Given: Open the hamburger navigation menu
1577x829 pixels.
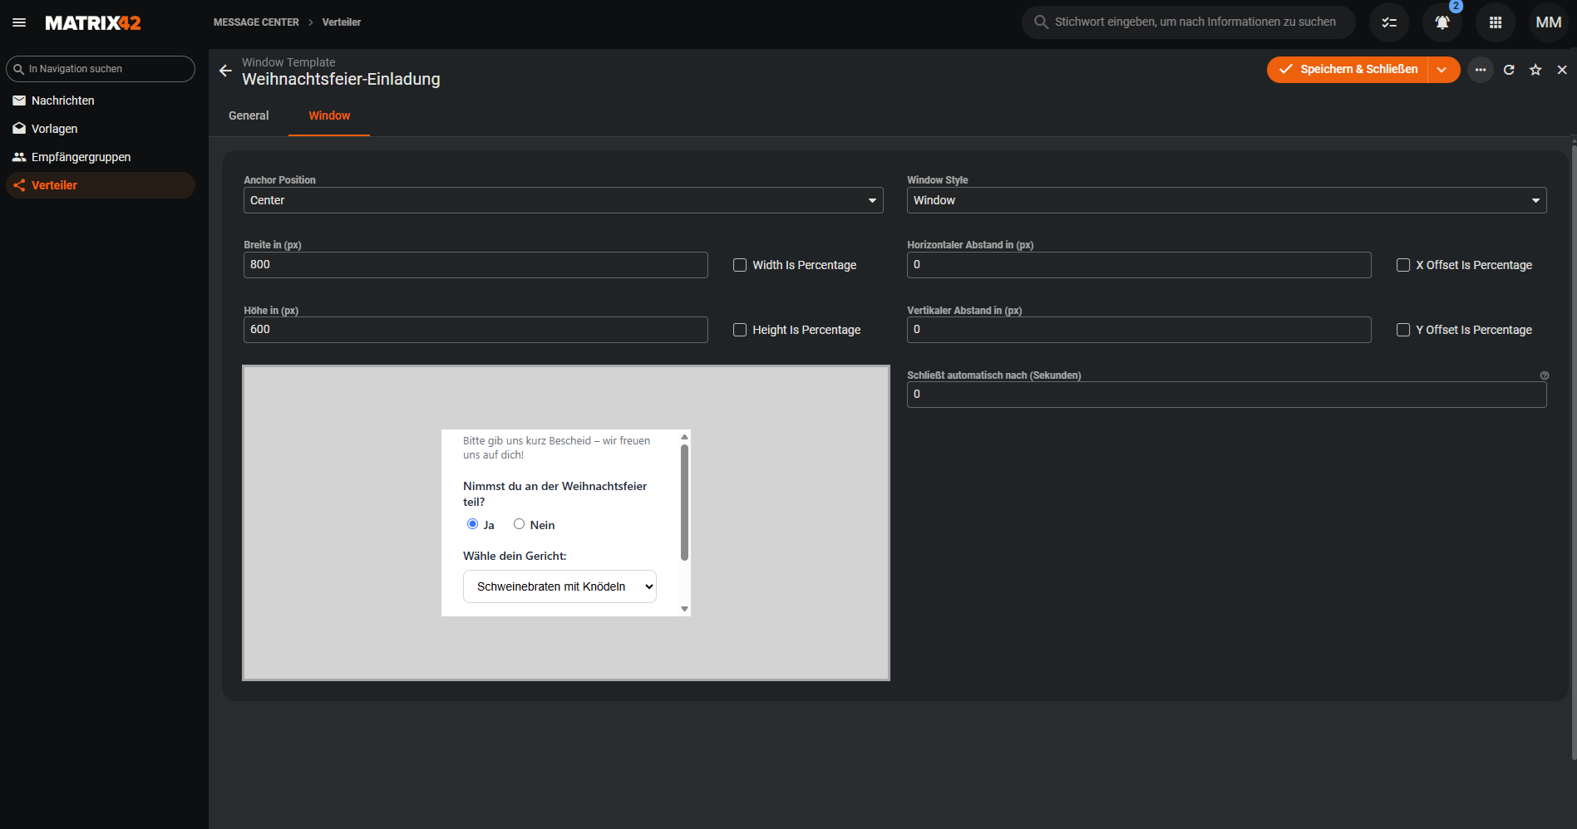Looking at the screenshot, I should (19, 22).
